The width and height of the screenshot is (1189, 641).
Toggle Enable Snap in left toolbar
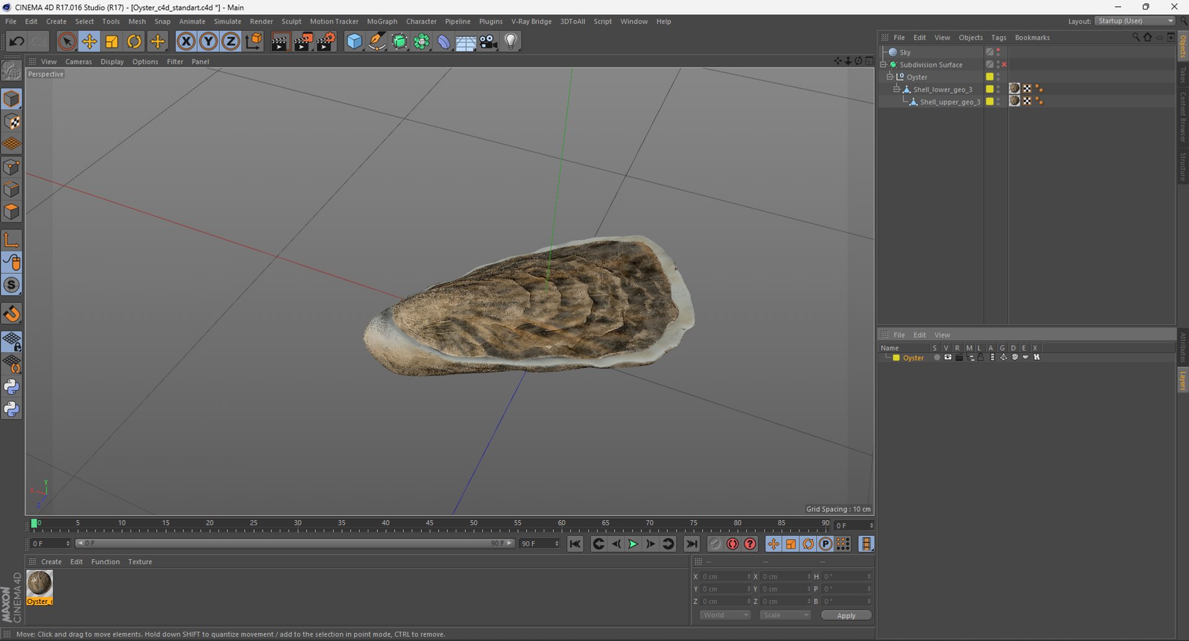click(x=11, y=314)
